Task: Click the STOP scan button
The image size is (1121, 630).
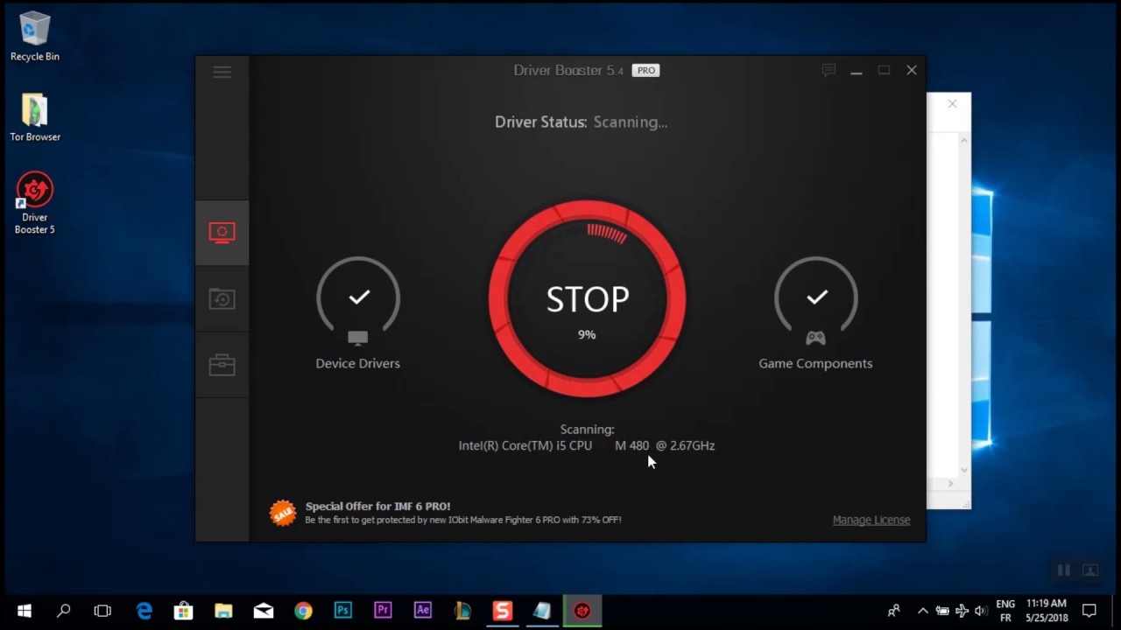Action: (x=587, y=298)
